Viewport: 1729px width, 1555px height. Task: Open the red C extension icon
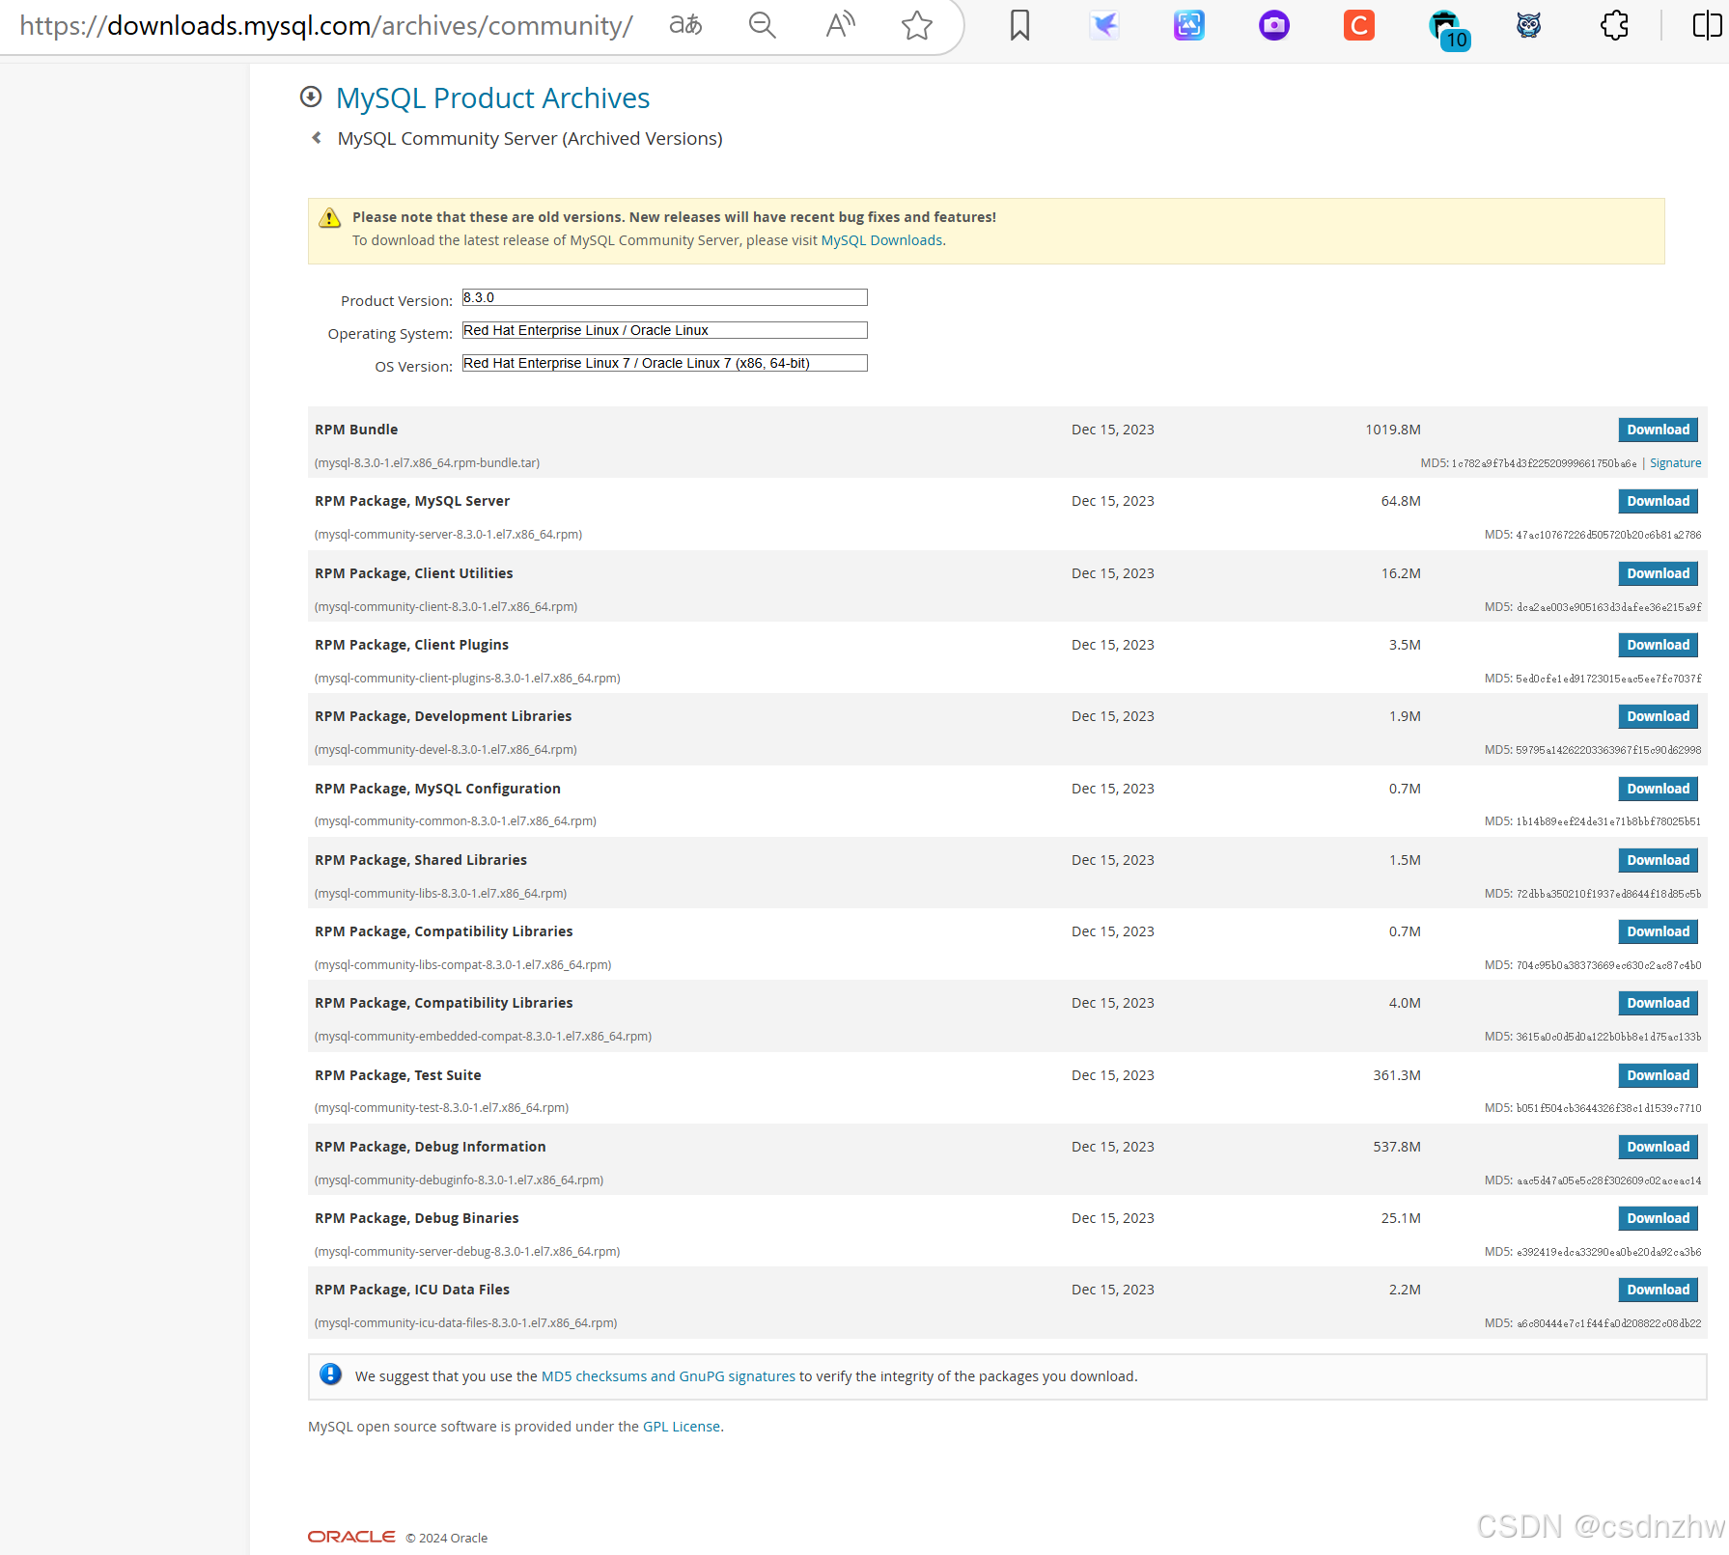tap(1359, 25)
